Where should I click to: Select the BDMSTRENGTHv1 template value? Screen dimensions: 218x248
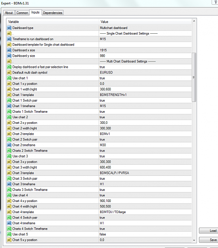[x=113, y=95]
